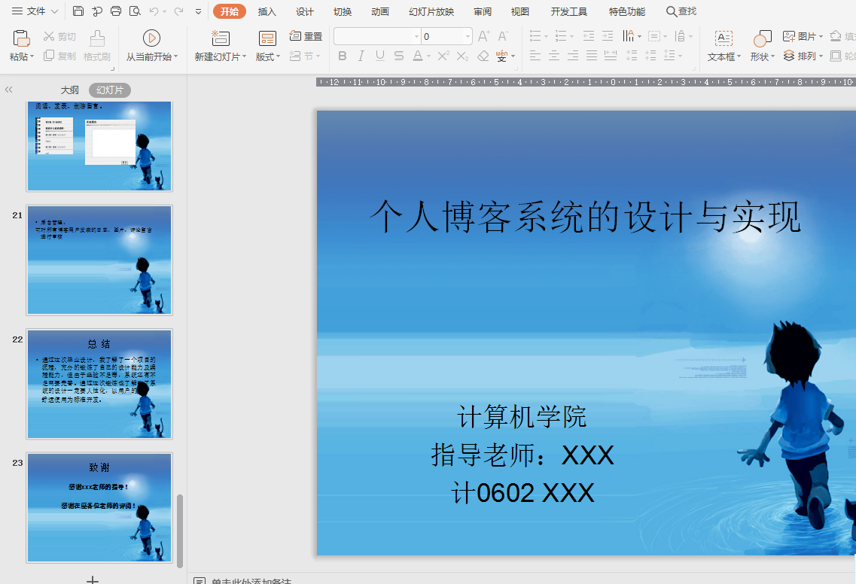Select the Format Painter (格式刷) brush
Image resolution: width=856 pixels, height=584 pixels.
pyautogui.click(x=97, y=38)
